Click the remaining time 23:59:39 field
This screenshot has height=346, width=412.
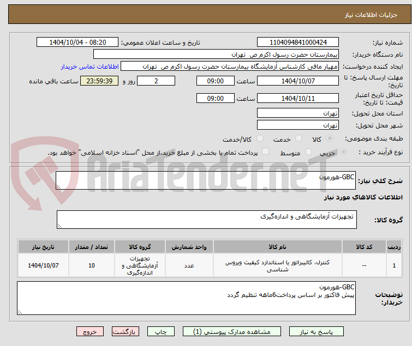(x=99, y=81)
